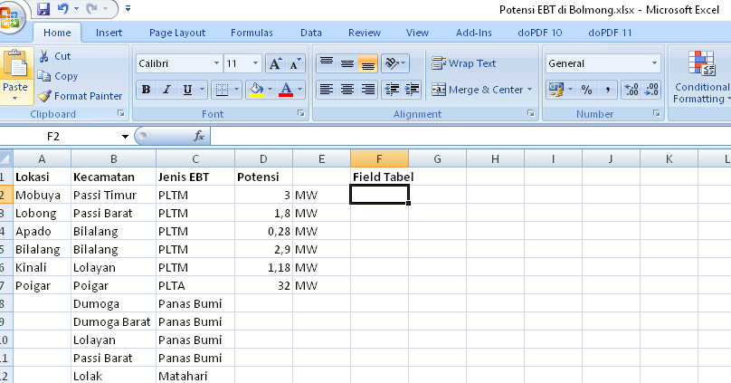Screen dimensions: 731x383
Task: Click the Insert Function fx icon
Action: (x=200, y=136)
